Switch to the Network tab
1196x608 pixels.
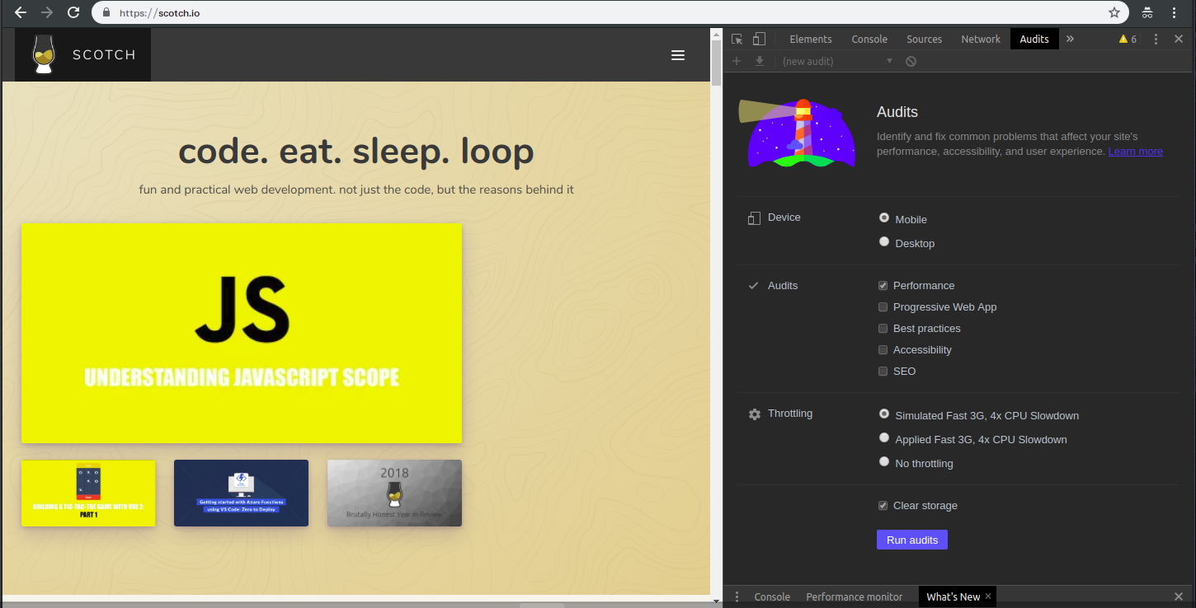[x=980, y=39]
